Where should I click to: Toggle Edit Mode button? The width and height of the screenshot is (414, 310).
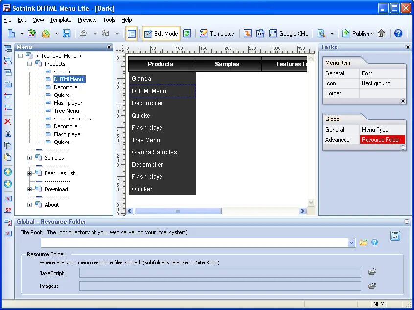pos(161,34)
